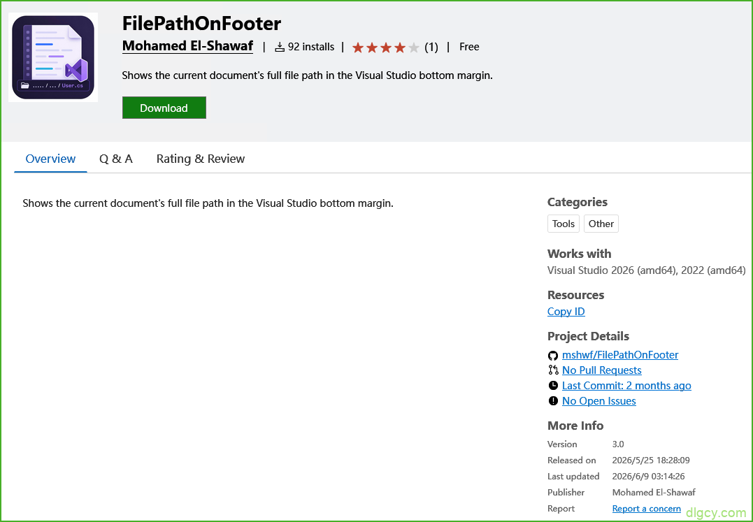The height and width of the screenshot is (522, 753).
Task: Select the Other category tag
Action: coord(601,224)
